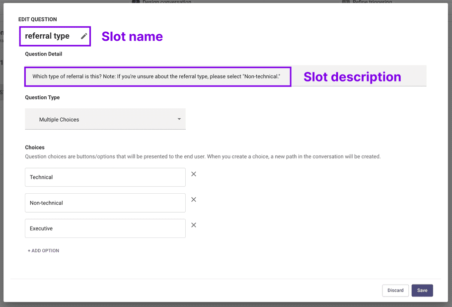452x307 pixels.
Task: Click the Question Type label
Action: (42, 97)
